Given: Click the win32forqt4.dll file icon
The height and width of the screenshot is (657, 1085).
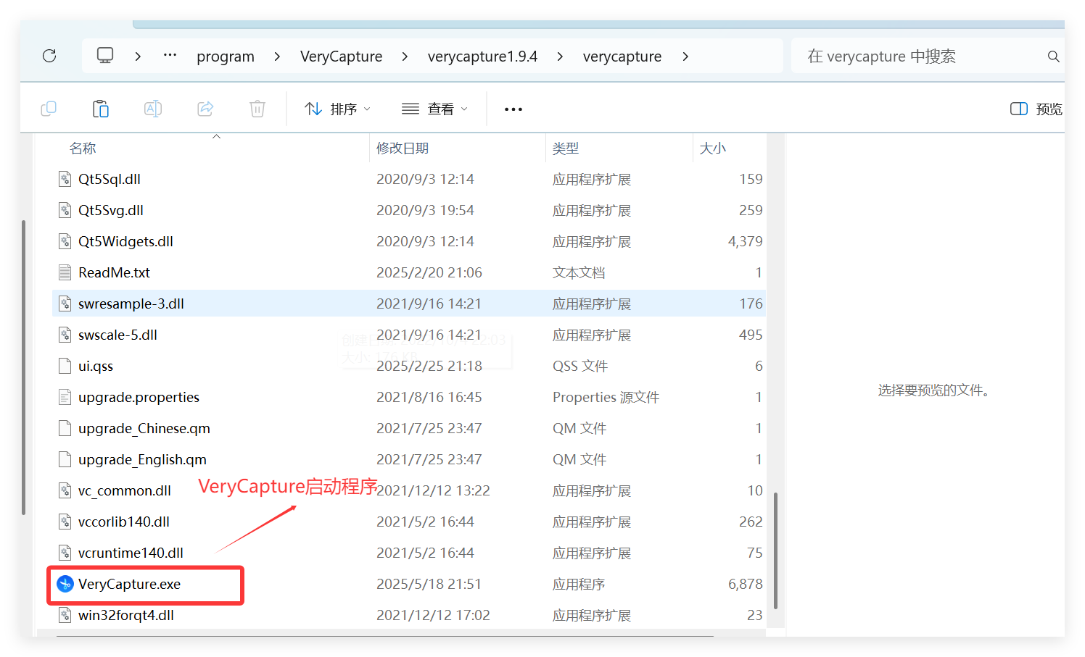Looking at the screenshot, I should coord(65,615).
